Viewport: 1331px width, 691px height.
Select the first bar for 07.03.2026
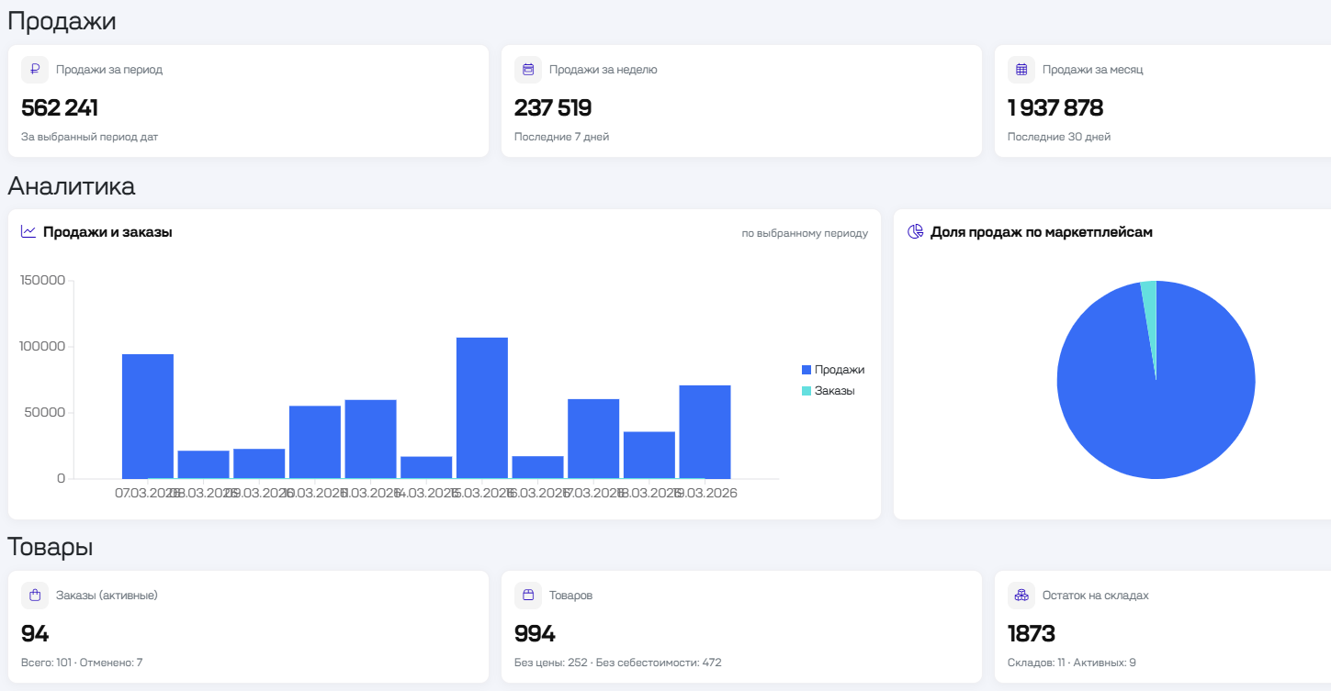tap(148, 417)
